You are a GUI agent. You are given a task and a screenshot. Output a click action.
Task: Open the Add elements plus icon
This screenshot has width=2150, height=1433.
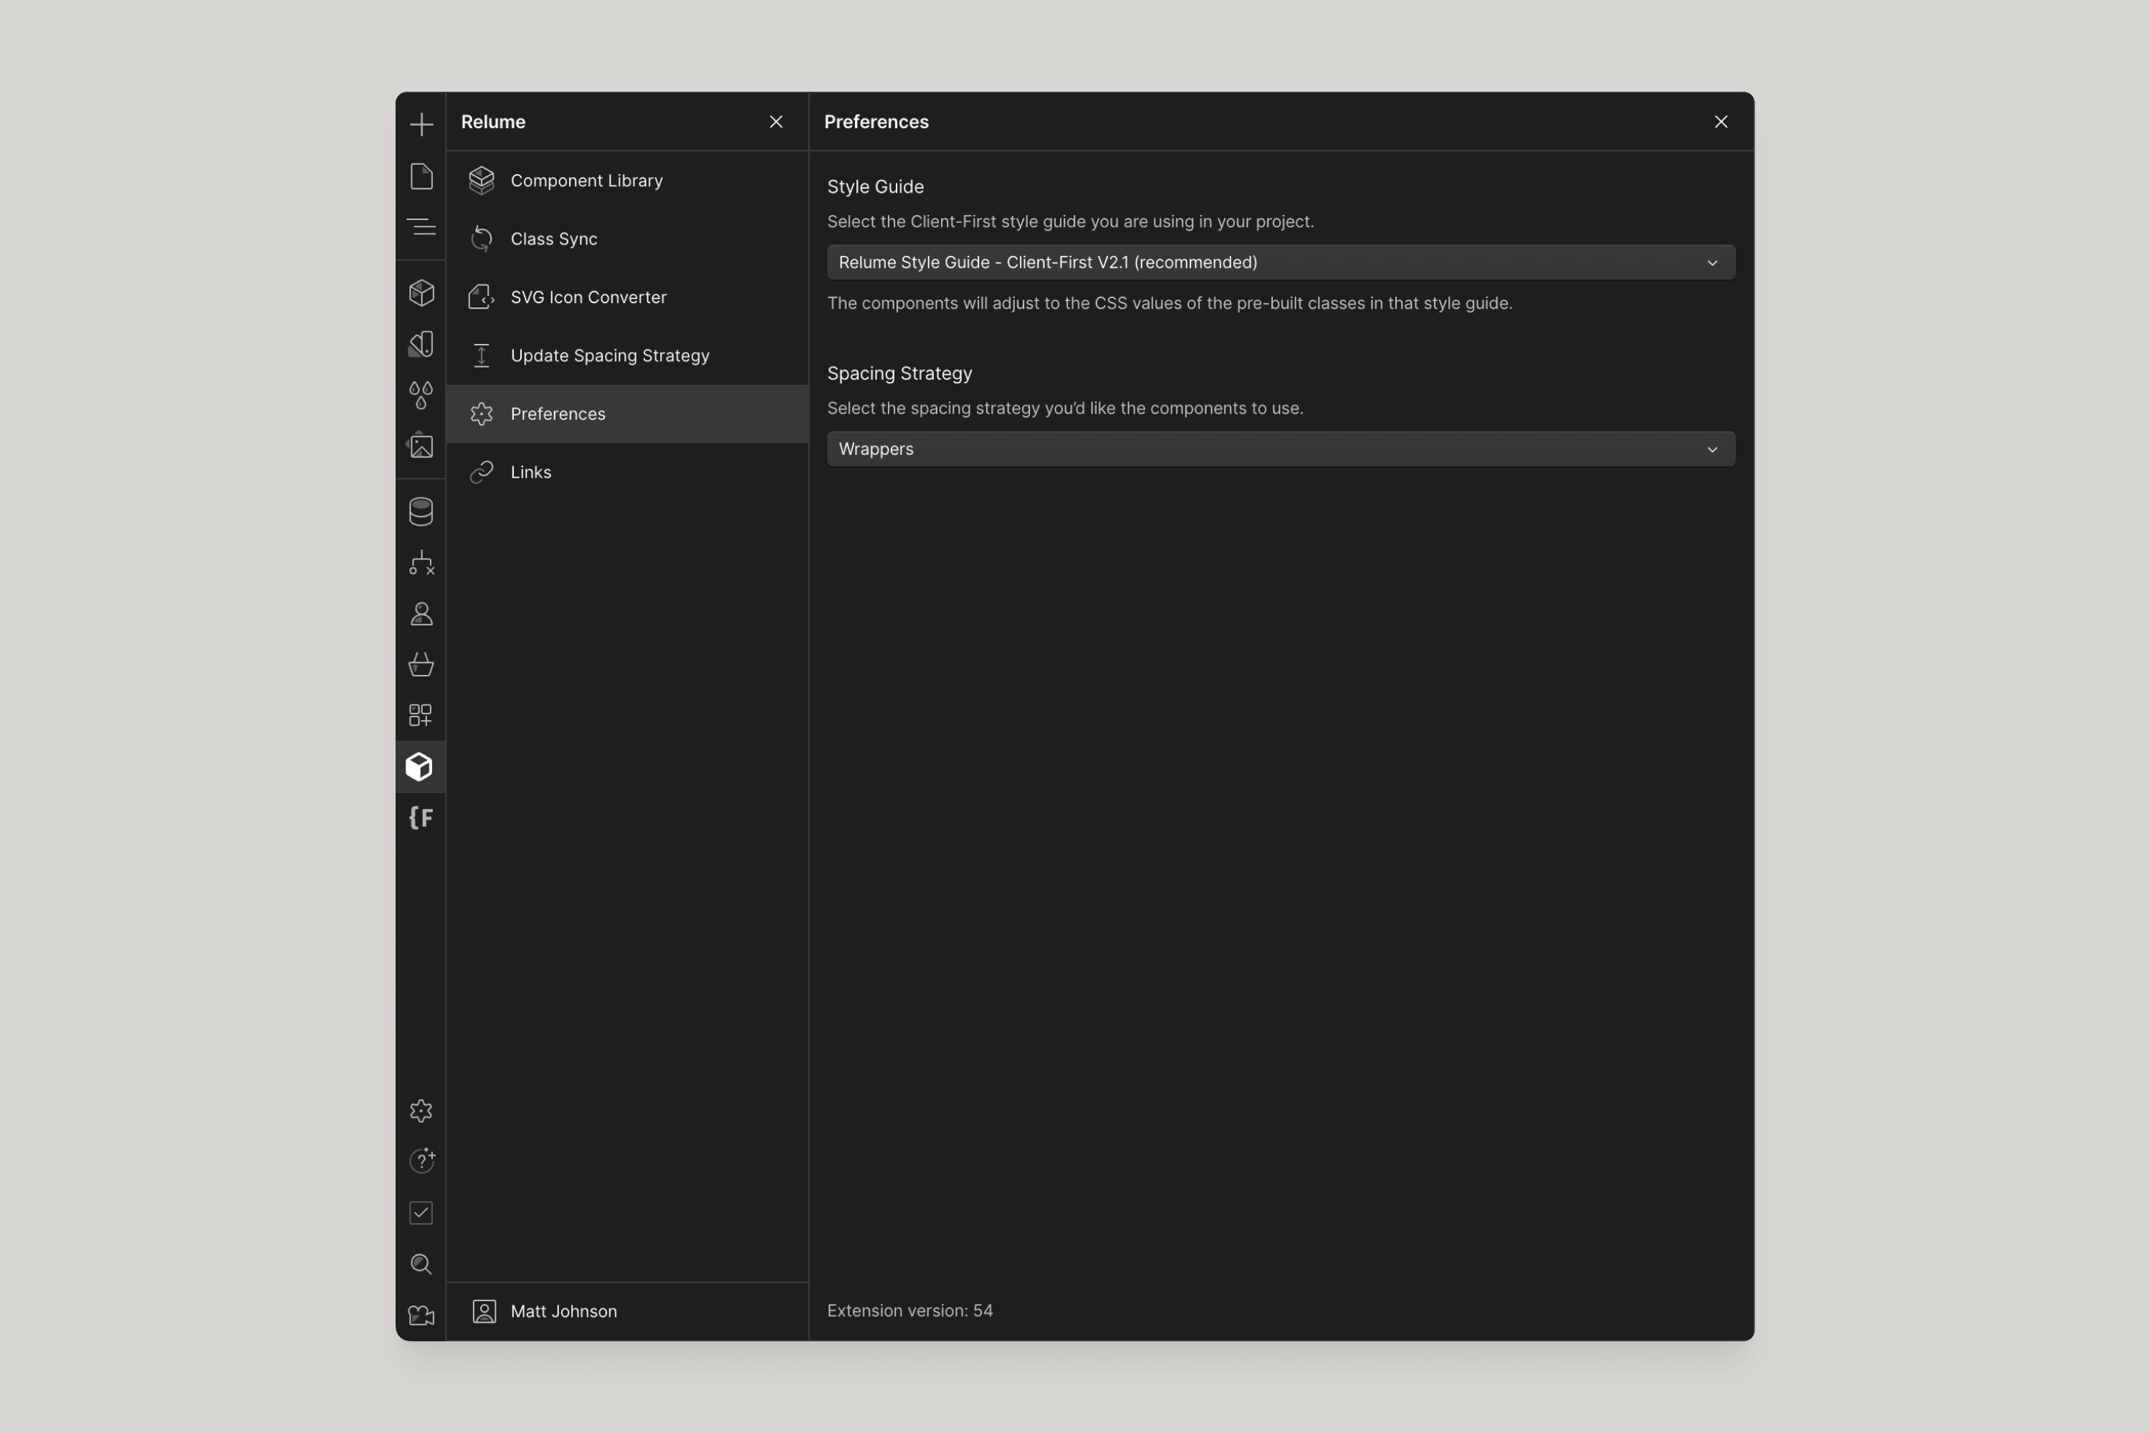pos(421,124)
